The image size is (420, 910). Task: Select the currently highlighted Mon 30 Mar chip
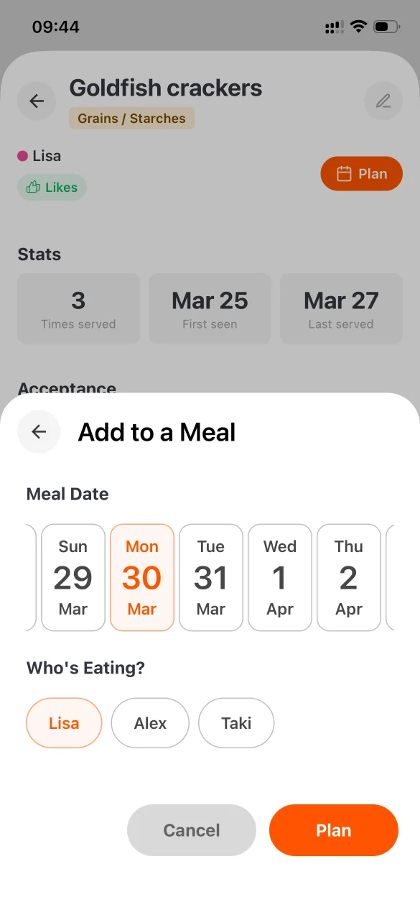[141, 577]
